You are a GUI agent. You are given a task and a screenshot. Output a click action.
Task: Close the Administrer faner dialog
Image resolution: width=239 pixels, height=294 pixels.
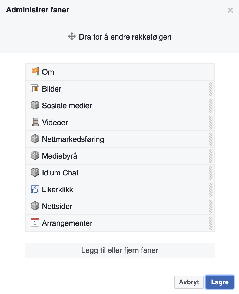pos(230,10)
